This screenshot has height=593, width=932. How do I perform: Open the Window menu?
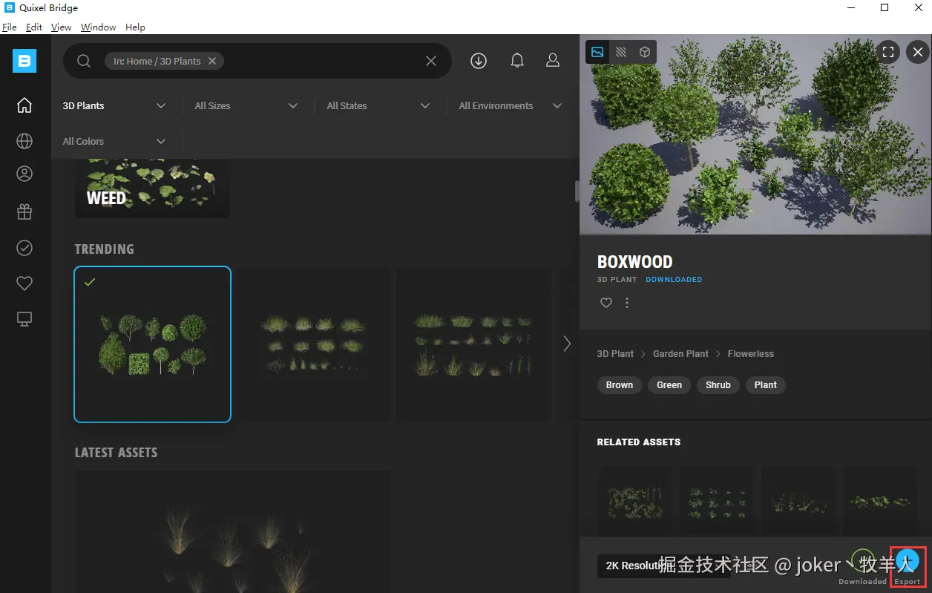pos(98,27)
